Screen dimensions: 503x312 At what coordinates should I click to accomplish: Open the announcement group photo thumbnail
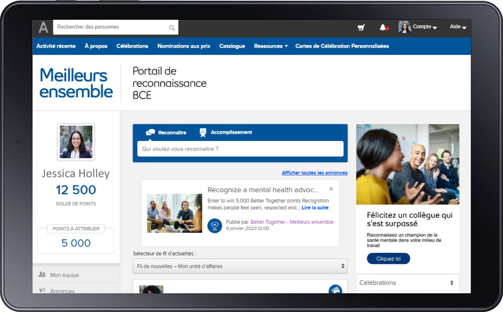pos(175,213)
